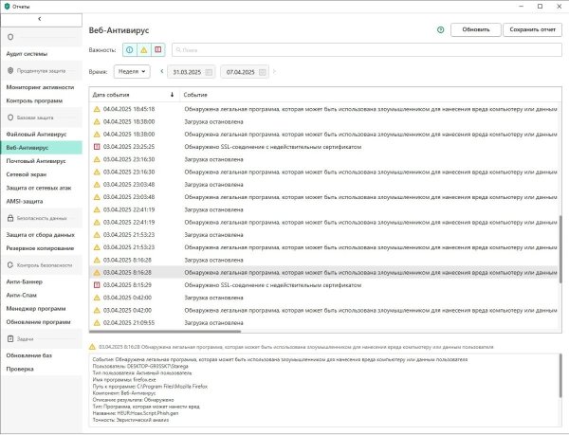This screenshot has width=569, height=435.
Task: Open the Неделя time period dropdown
Action: pyautogui.click(x=132, y=71)
